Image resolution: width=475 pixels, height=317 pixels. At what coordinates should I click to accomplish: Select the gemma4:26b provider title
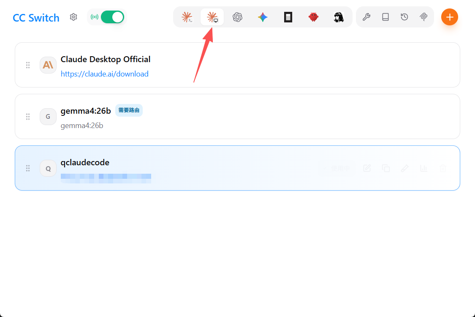coord(86,111)
